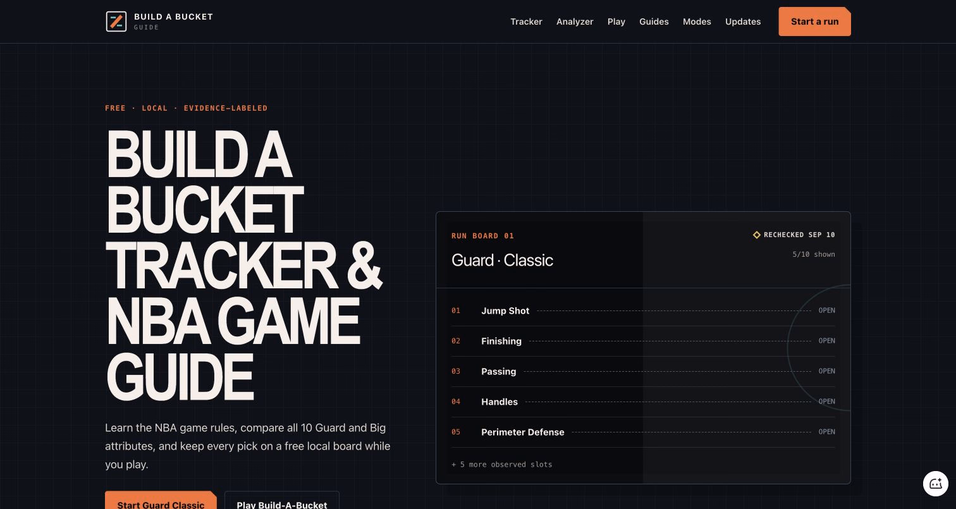Select the Passing slot row
The height and width of the screenshot is (509, 956).
[x=643, y=371]
